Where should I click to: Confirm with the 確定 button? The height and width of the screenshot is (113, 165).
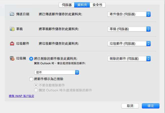(x=151, y=106)
